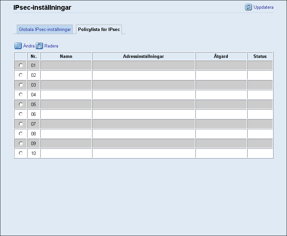Open the Uppdatera link
The image size is (287, 236).
(x=263, y=7)
